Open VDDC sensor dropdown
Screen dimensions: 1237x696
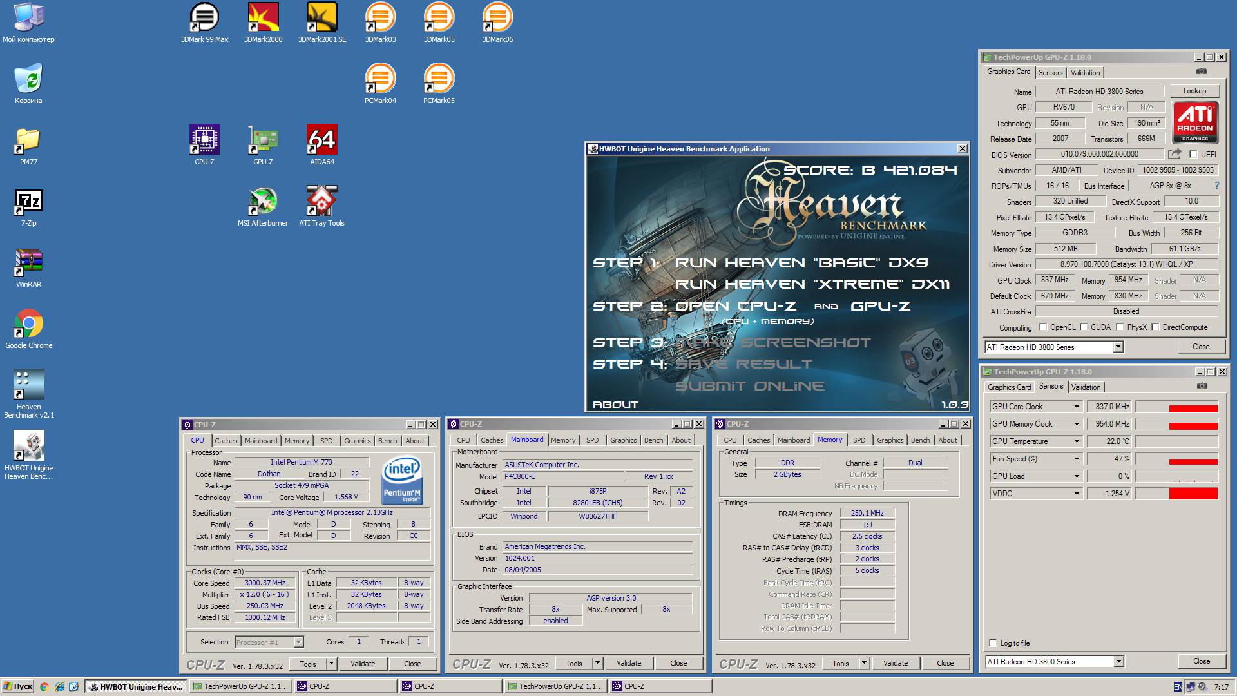pyautogui.click(x=1077, y=494)
